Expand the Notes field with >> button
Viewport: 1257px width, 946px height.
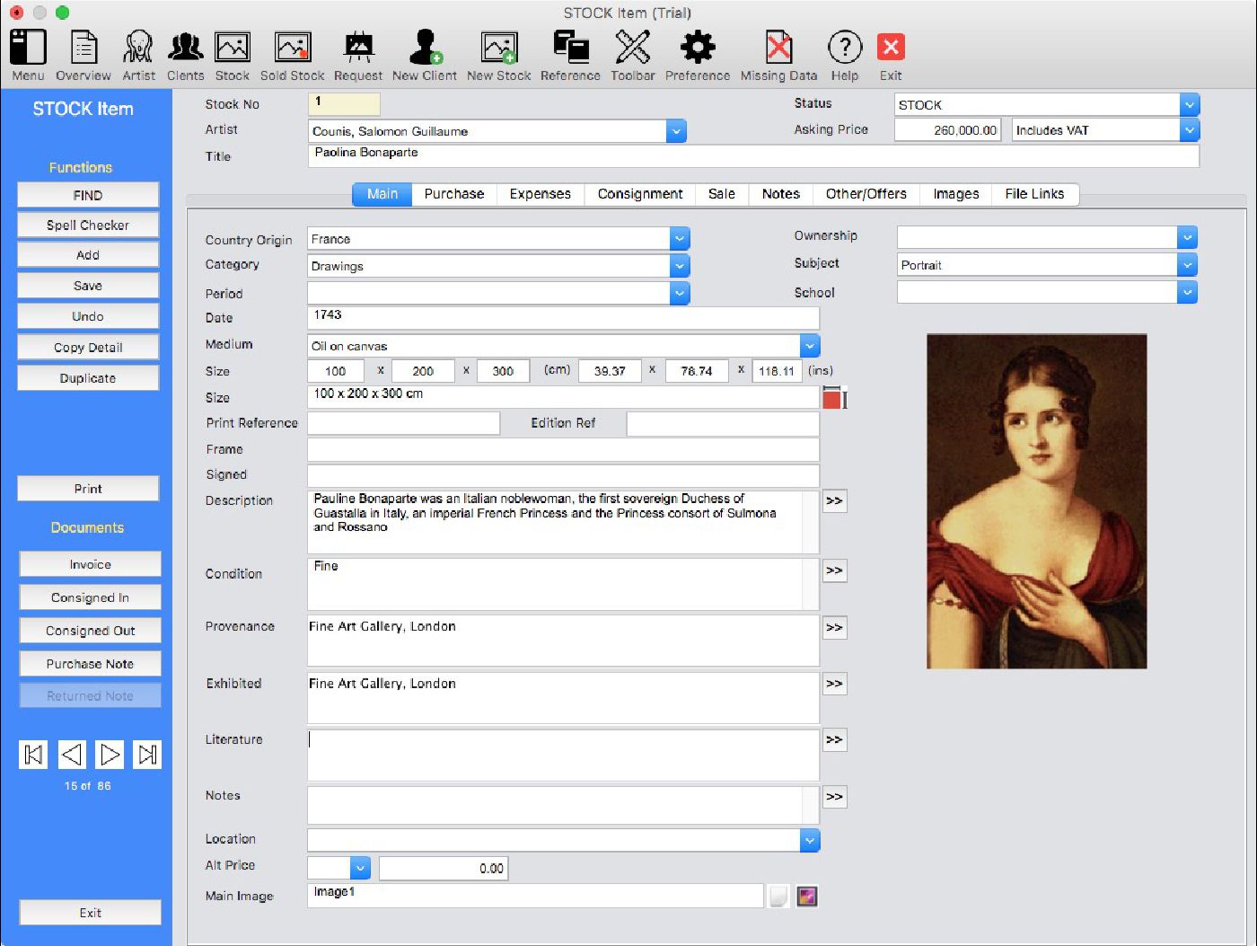834,797
